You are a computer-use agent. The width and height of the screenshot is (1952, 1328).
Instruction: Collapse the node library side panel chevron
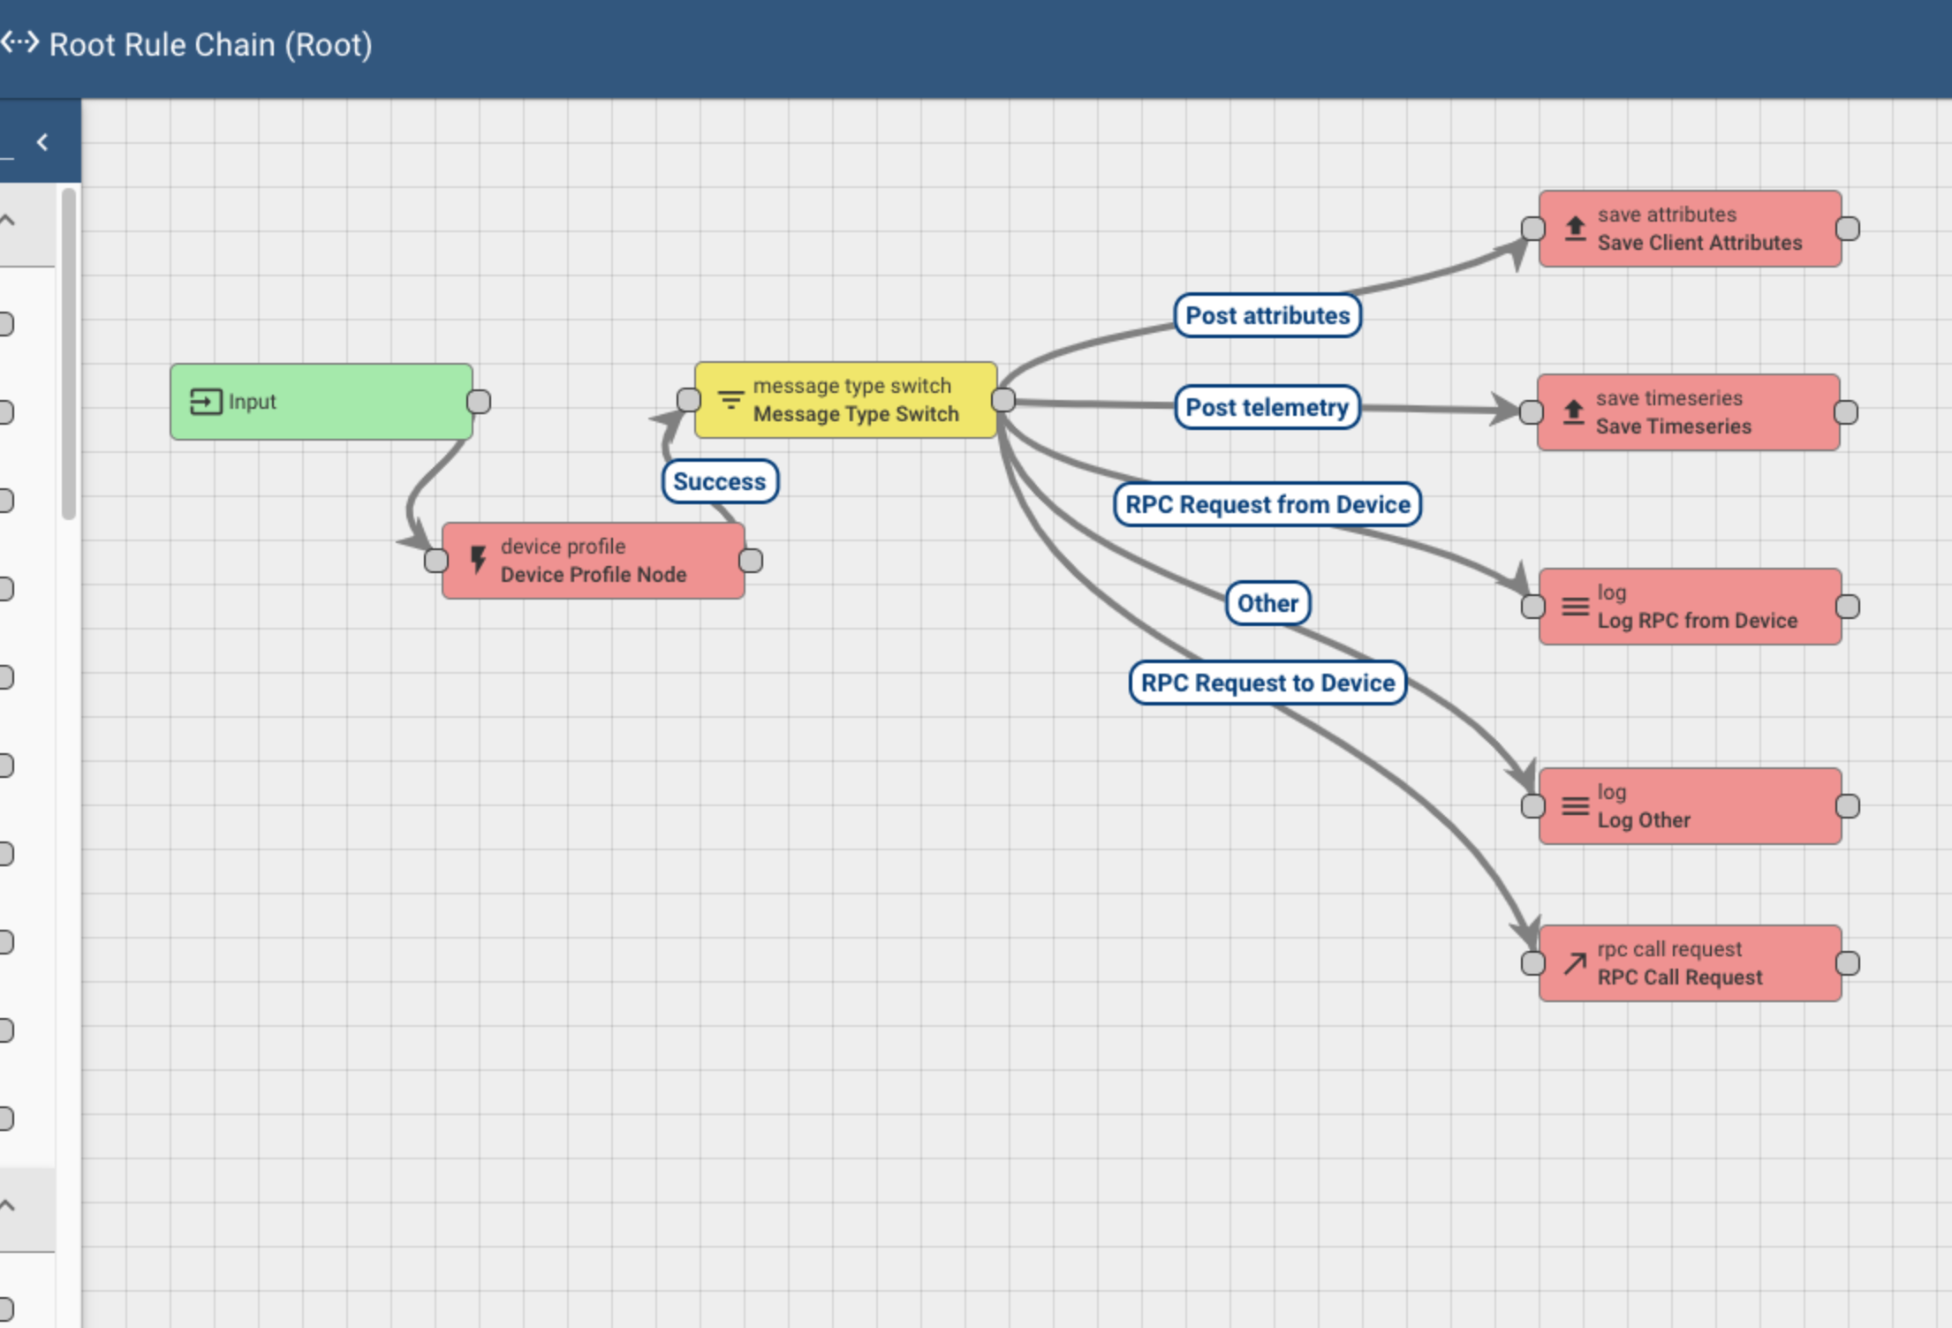coord(42,142)
